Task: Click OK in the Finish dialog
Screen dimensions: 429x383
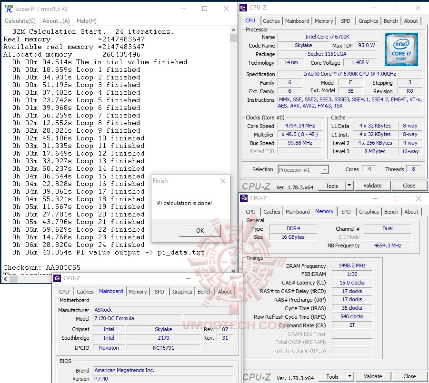Action: (x=199, y=231)
